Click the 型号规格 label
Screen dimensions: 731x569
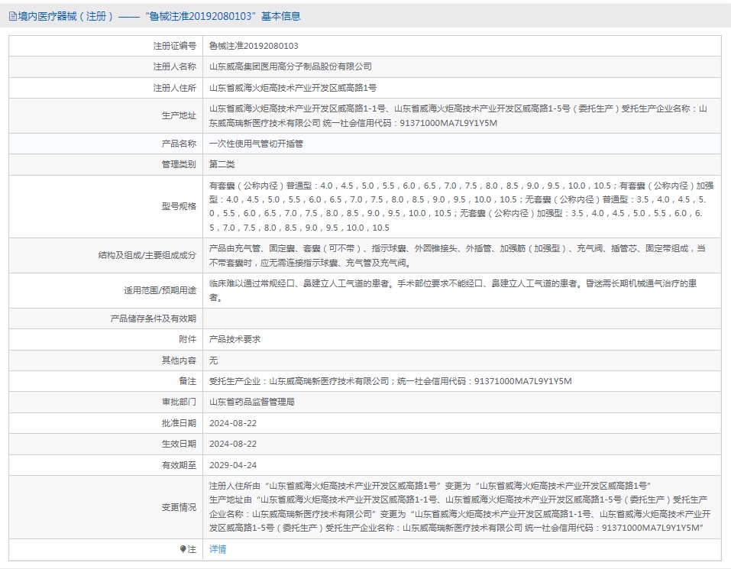click(x=179, y=206)
